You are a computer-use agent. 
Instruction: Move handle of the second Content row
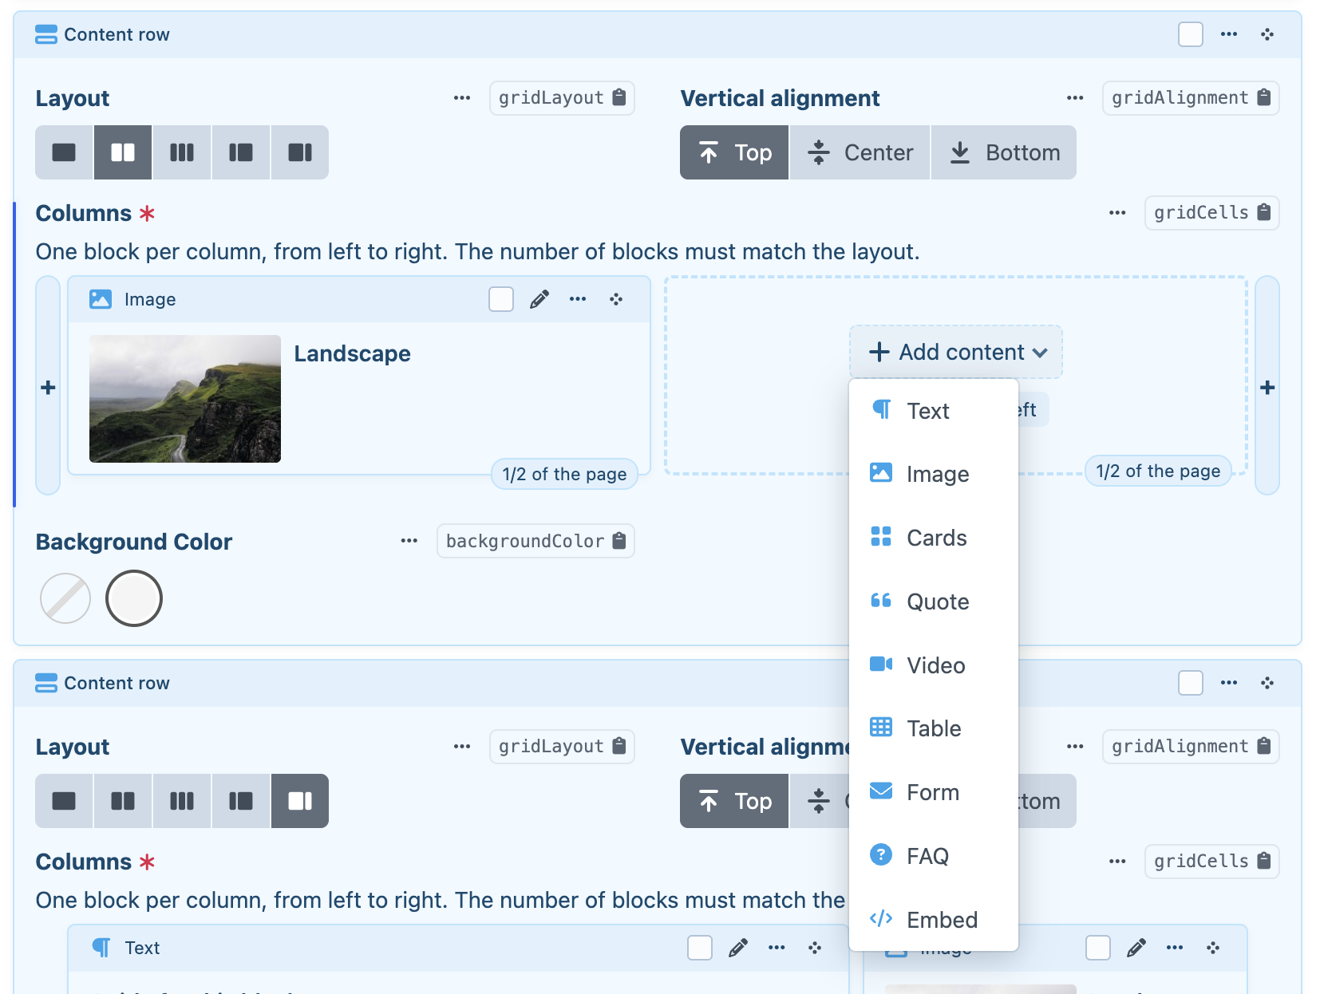tap(1267, 683)
